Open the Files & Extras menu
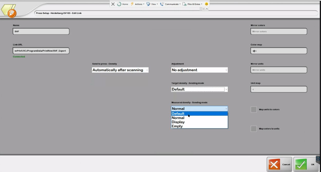 point(192,4)
